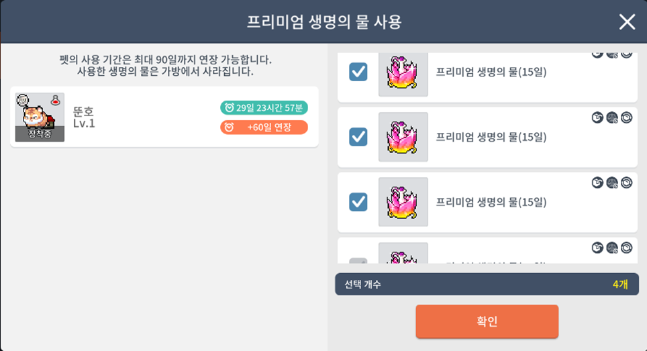Close the 프리미엄 생명의 물 사용 dialog
Image resolution: width=647 pixels, height=351 pixels.
click(x=627, y=22)
